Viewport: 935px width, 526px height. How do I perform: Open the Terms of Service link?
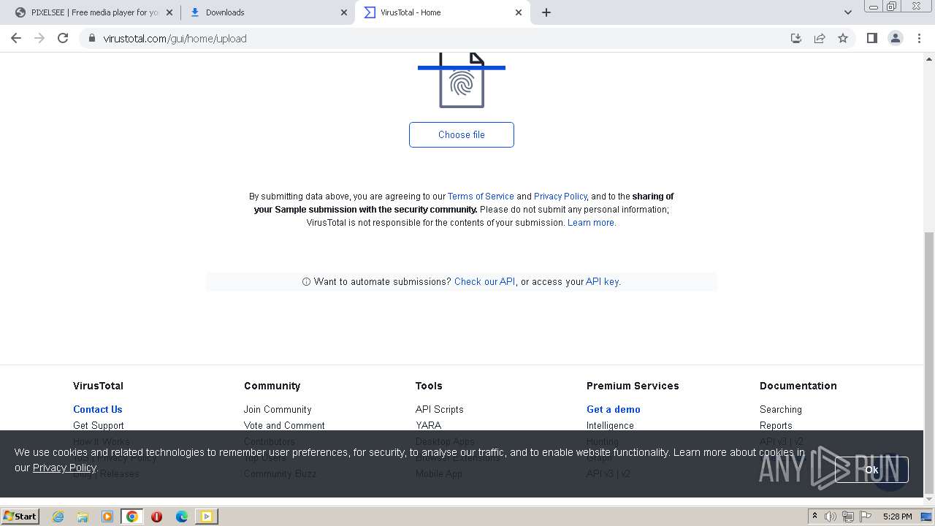(481, 197)
